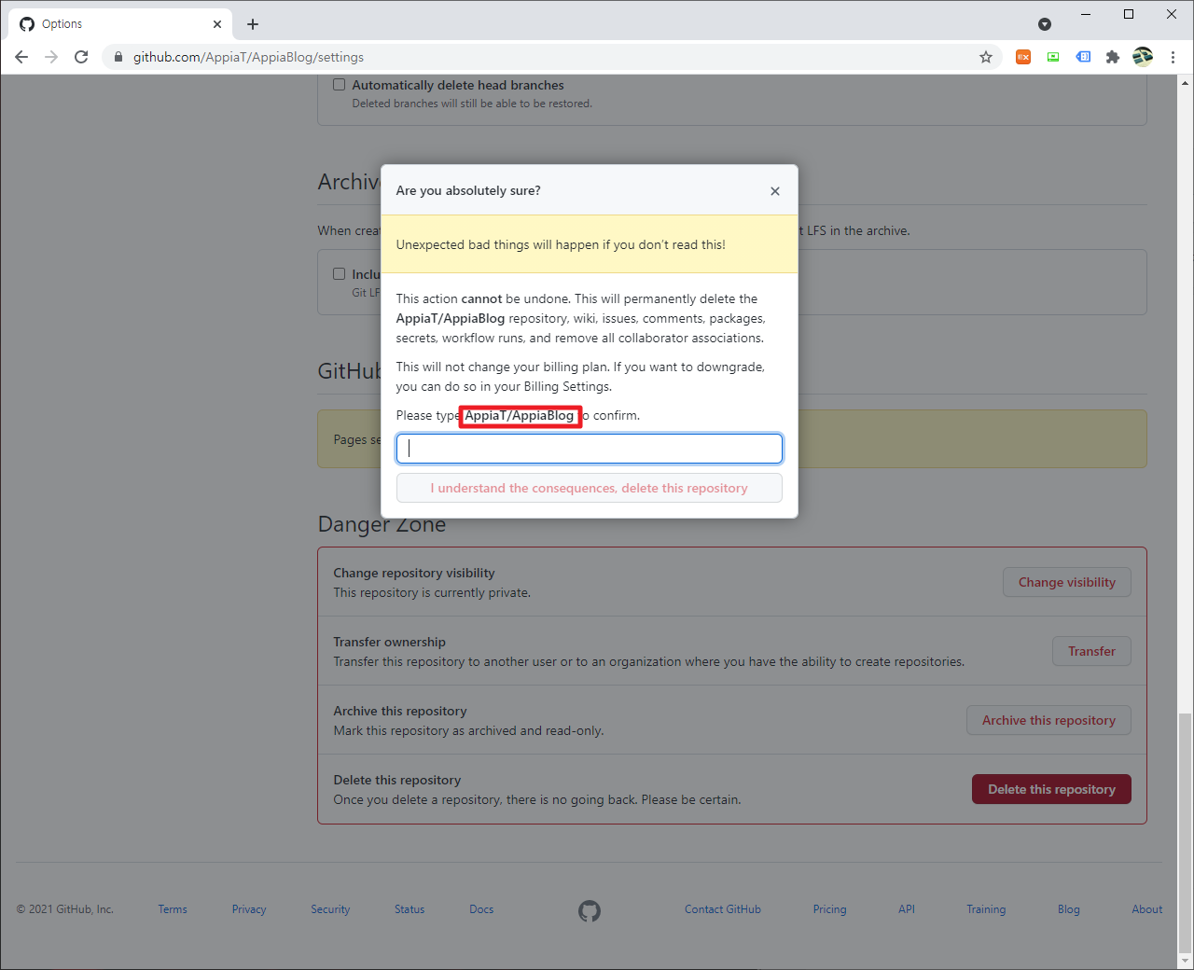Close the Options tab
The height and width of the screenshot is (970, 1194).
pyautogui.click(x=217, y=24)
